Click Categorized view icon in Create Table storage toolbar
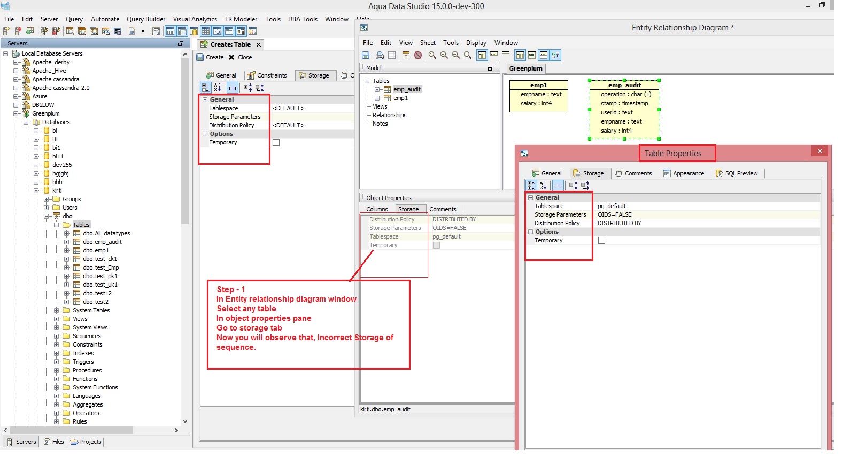The width and height of the screenshot is (851, 460). click(x=206, y=88)
